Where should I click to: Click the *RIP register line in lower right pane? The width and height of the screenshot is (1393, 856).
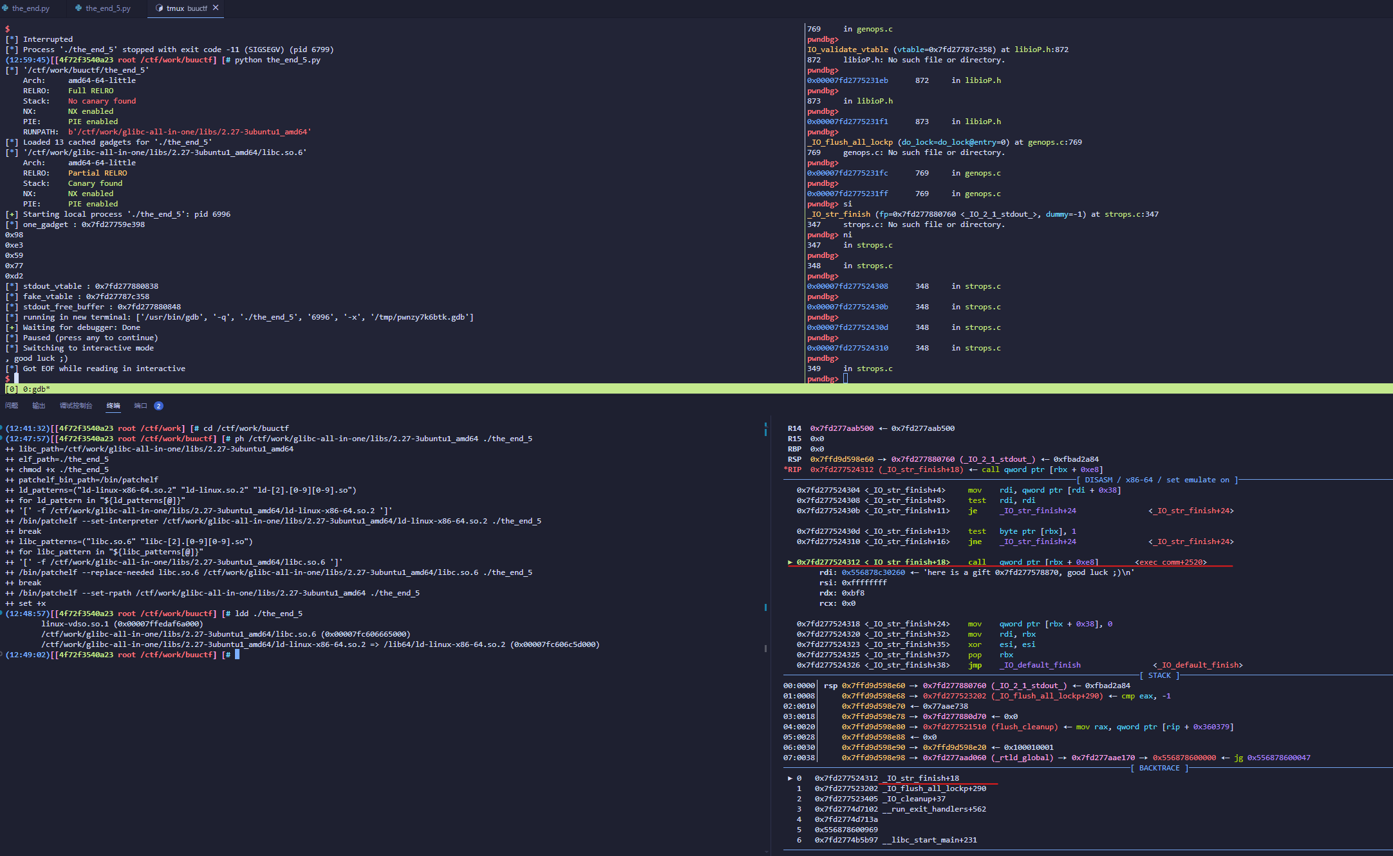(x=944, y=469)
